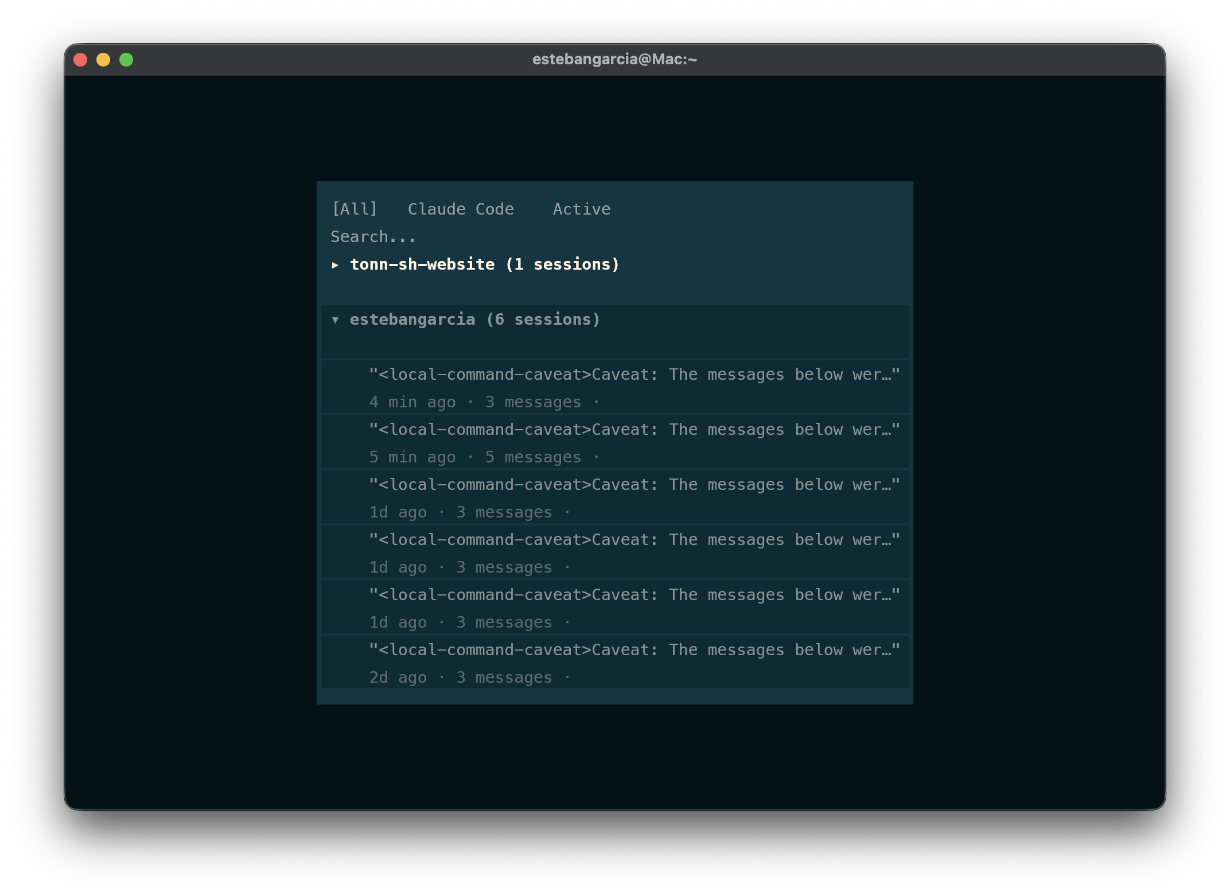This screenshot has width=1230, height=895.
Task: Click the 3 messages label on newest session
Action: tap(534, 402)
